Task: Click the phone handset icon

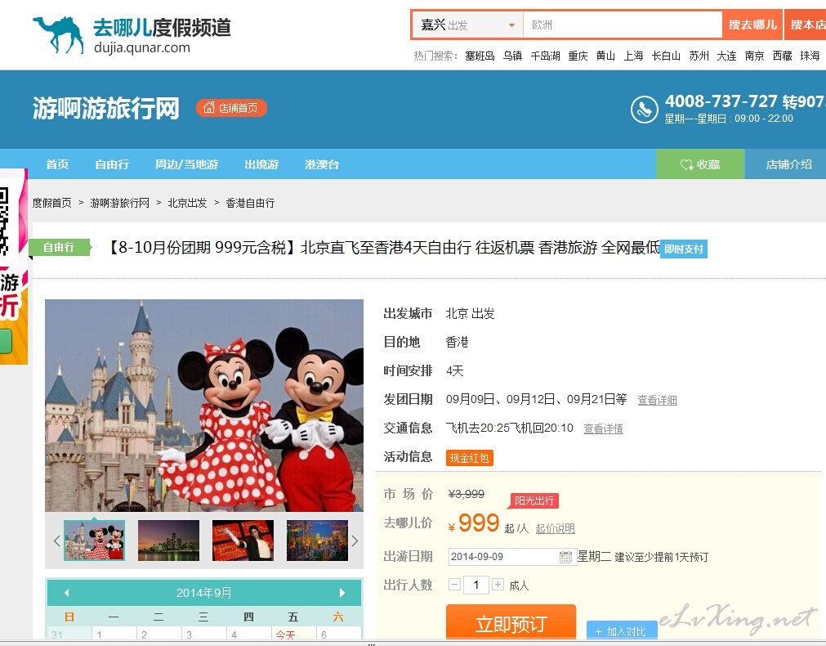Action: pyautogui.click(x=645, y=109)
